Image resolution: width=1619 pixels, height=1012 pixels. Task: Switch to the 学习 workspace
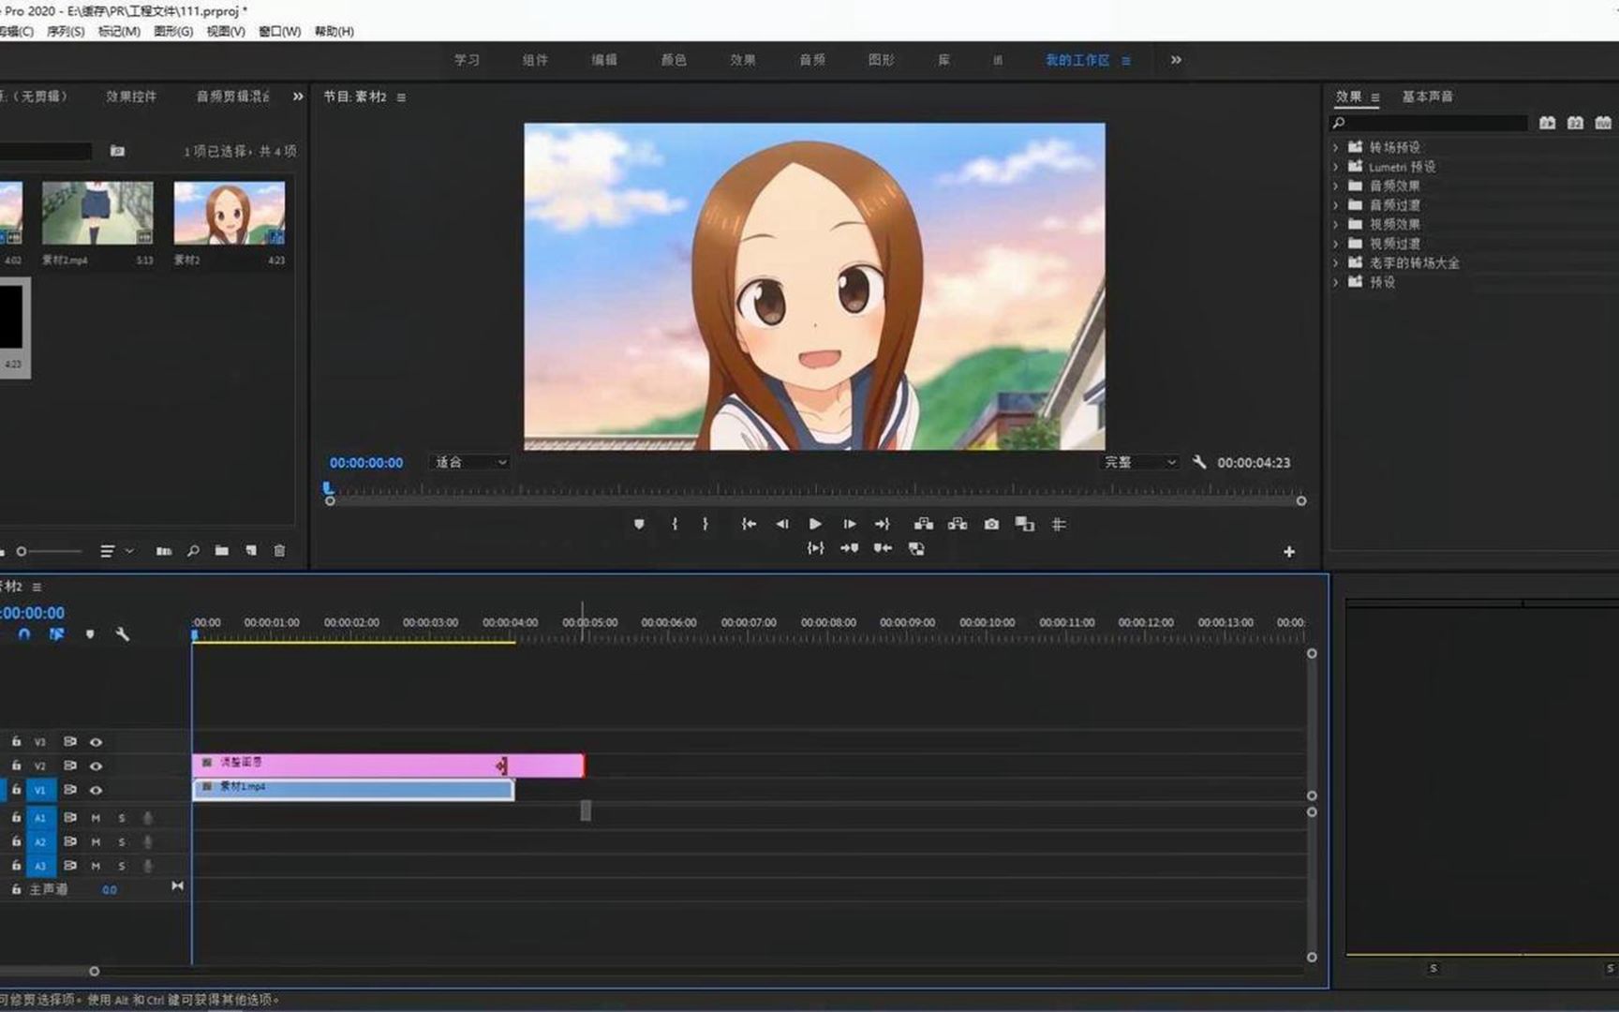tap(468, 60)
